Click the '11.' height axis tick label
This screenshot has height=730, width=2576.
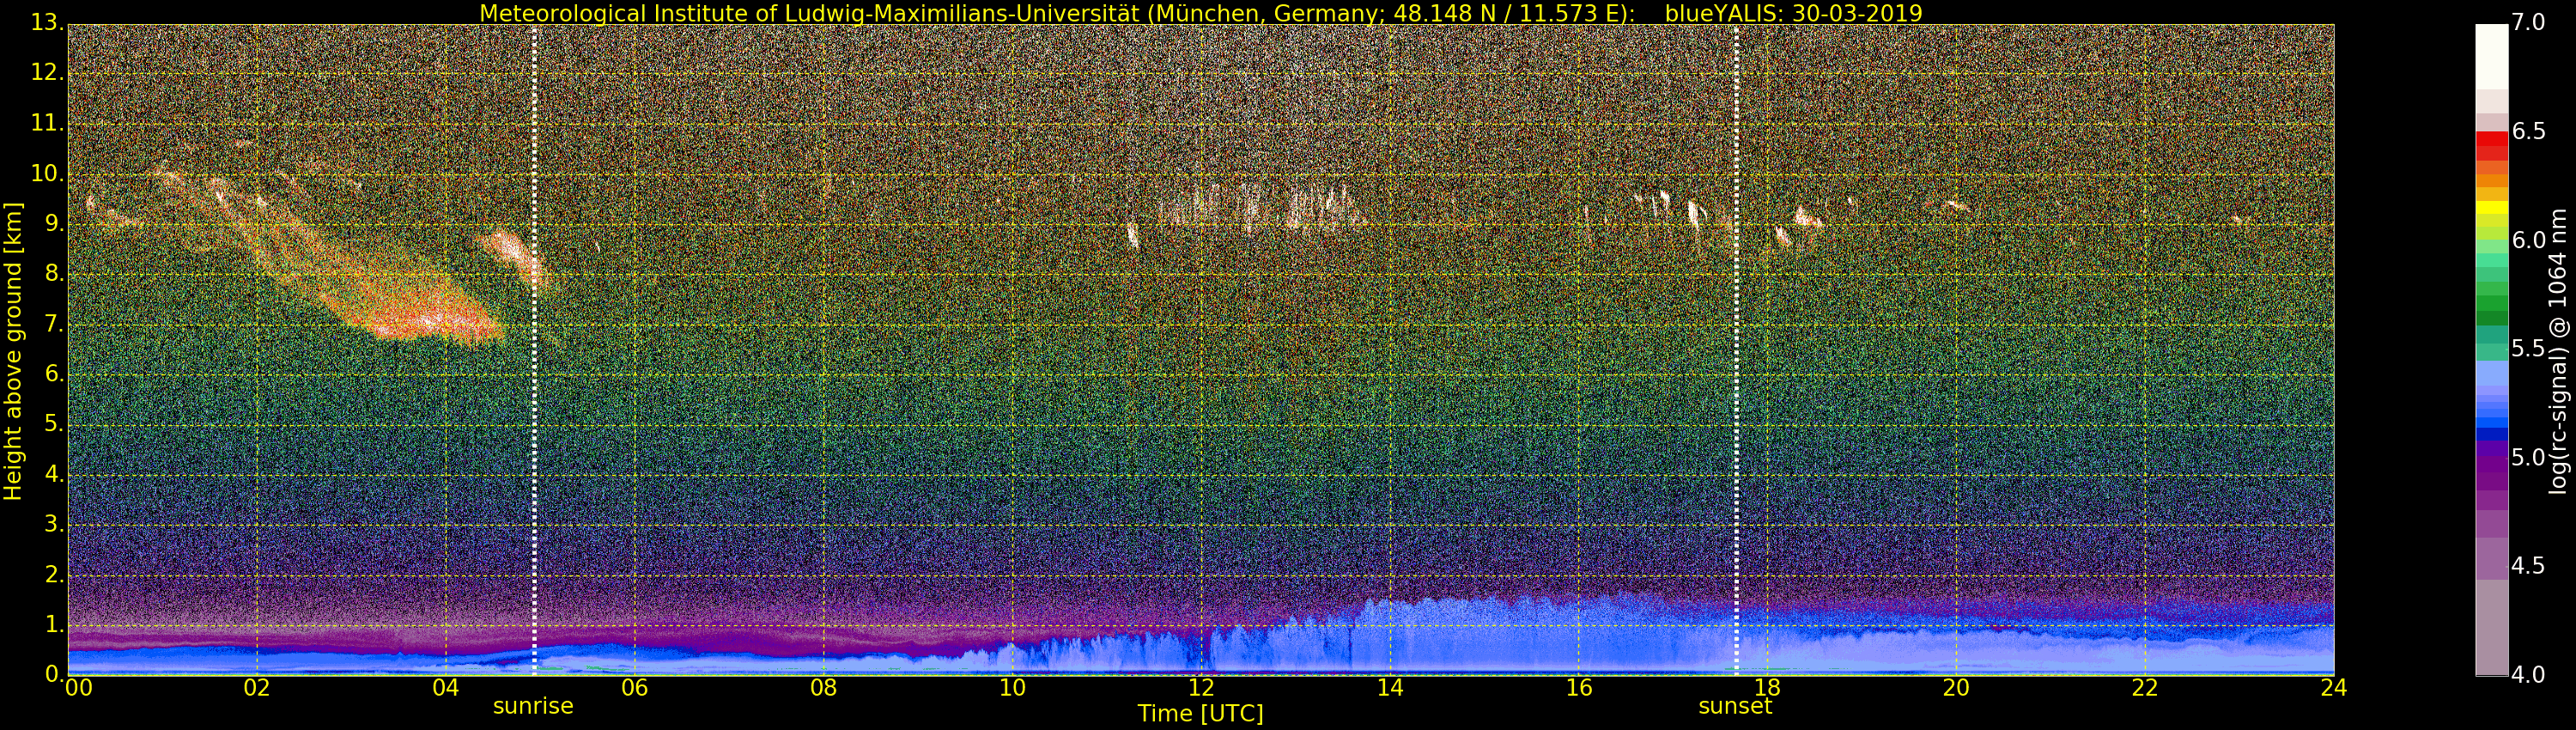48,123
